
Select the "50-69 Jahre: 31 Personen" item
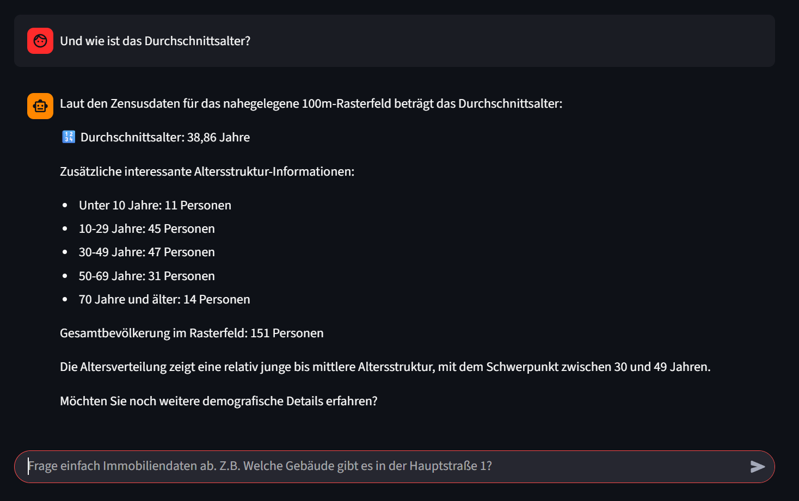pyautogui.click(x=147, y=276)
